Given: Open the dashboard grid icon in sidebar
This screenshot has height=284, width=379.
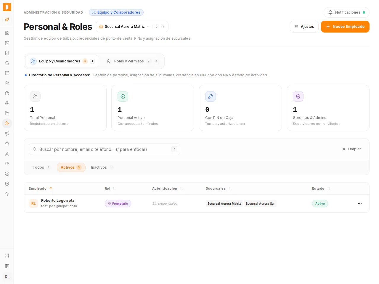Looking at the screenshot, I should pyautogui.click(x=7, y=33).
